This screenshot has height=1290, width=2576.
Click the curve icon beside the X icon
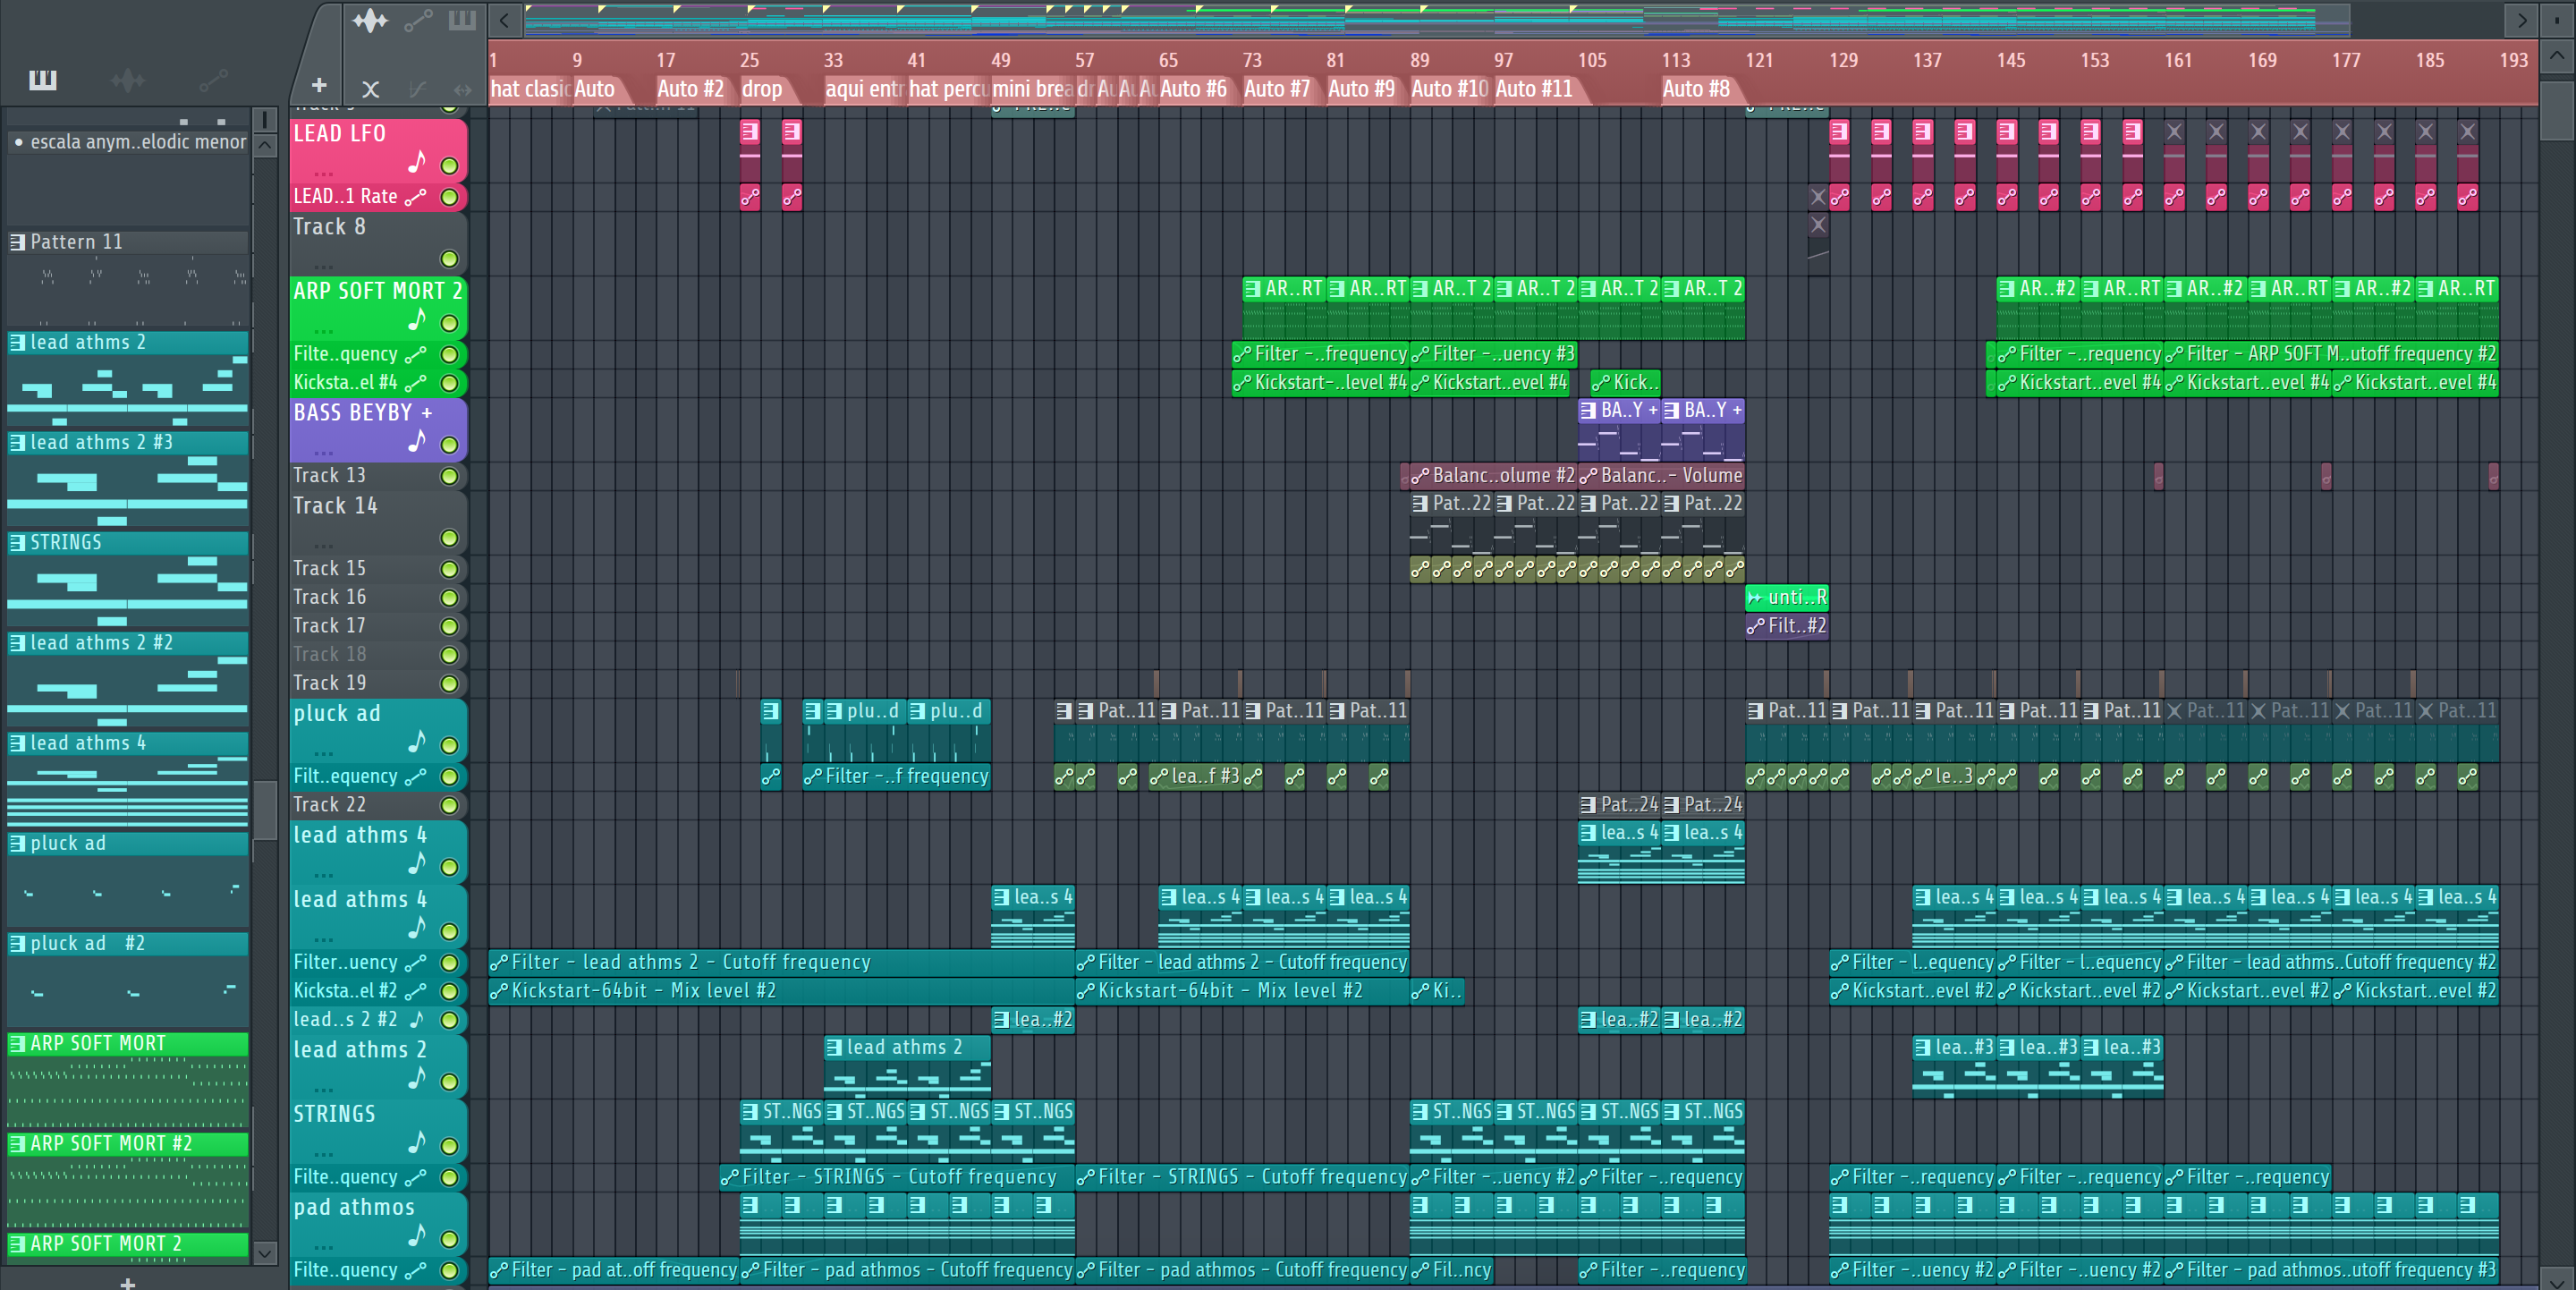(417, 89)
